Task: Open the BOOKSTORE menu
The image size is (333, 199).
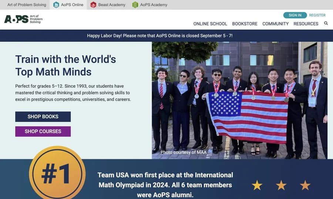Action: click(x=245, y=24)
